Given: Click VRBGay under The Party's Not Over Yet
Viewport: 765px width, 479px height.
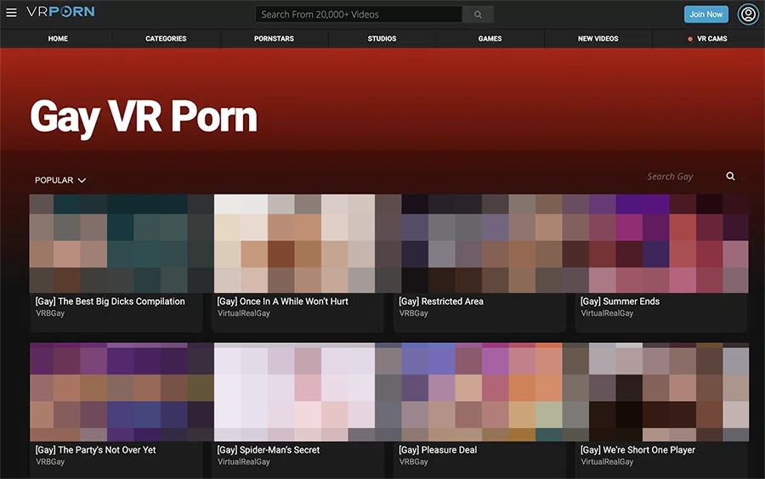Looking at the screenshot, I should pyautogui.click(x=50, y=462).
